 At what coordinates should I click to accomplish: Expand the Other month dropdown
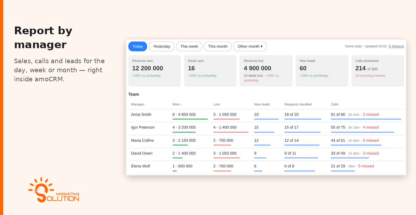(250, 46)
